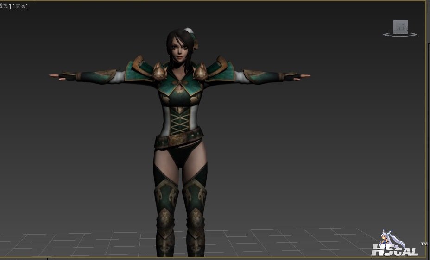
Task: Select the shoulder pauldron on viewer's right
Action: pos(218,67)
